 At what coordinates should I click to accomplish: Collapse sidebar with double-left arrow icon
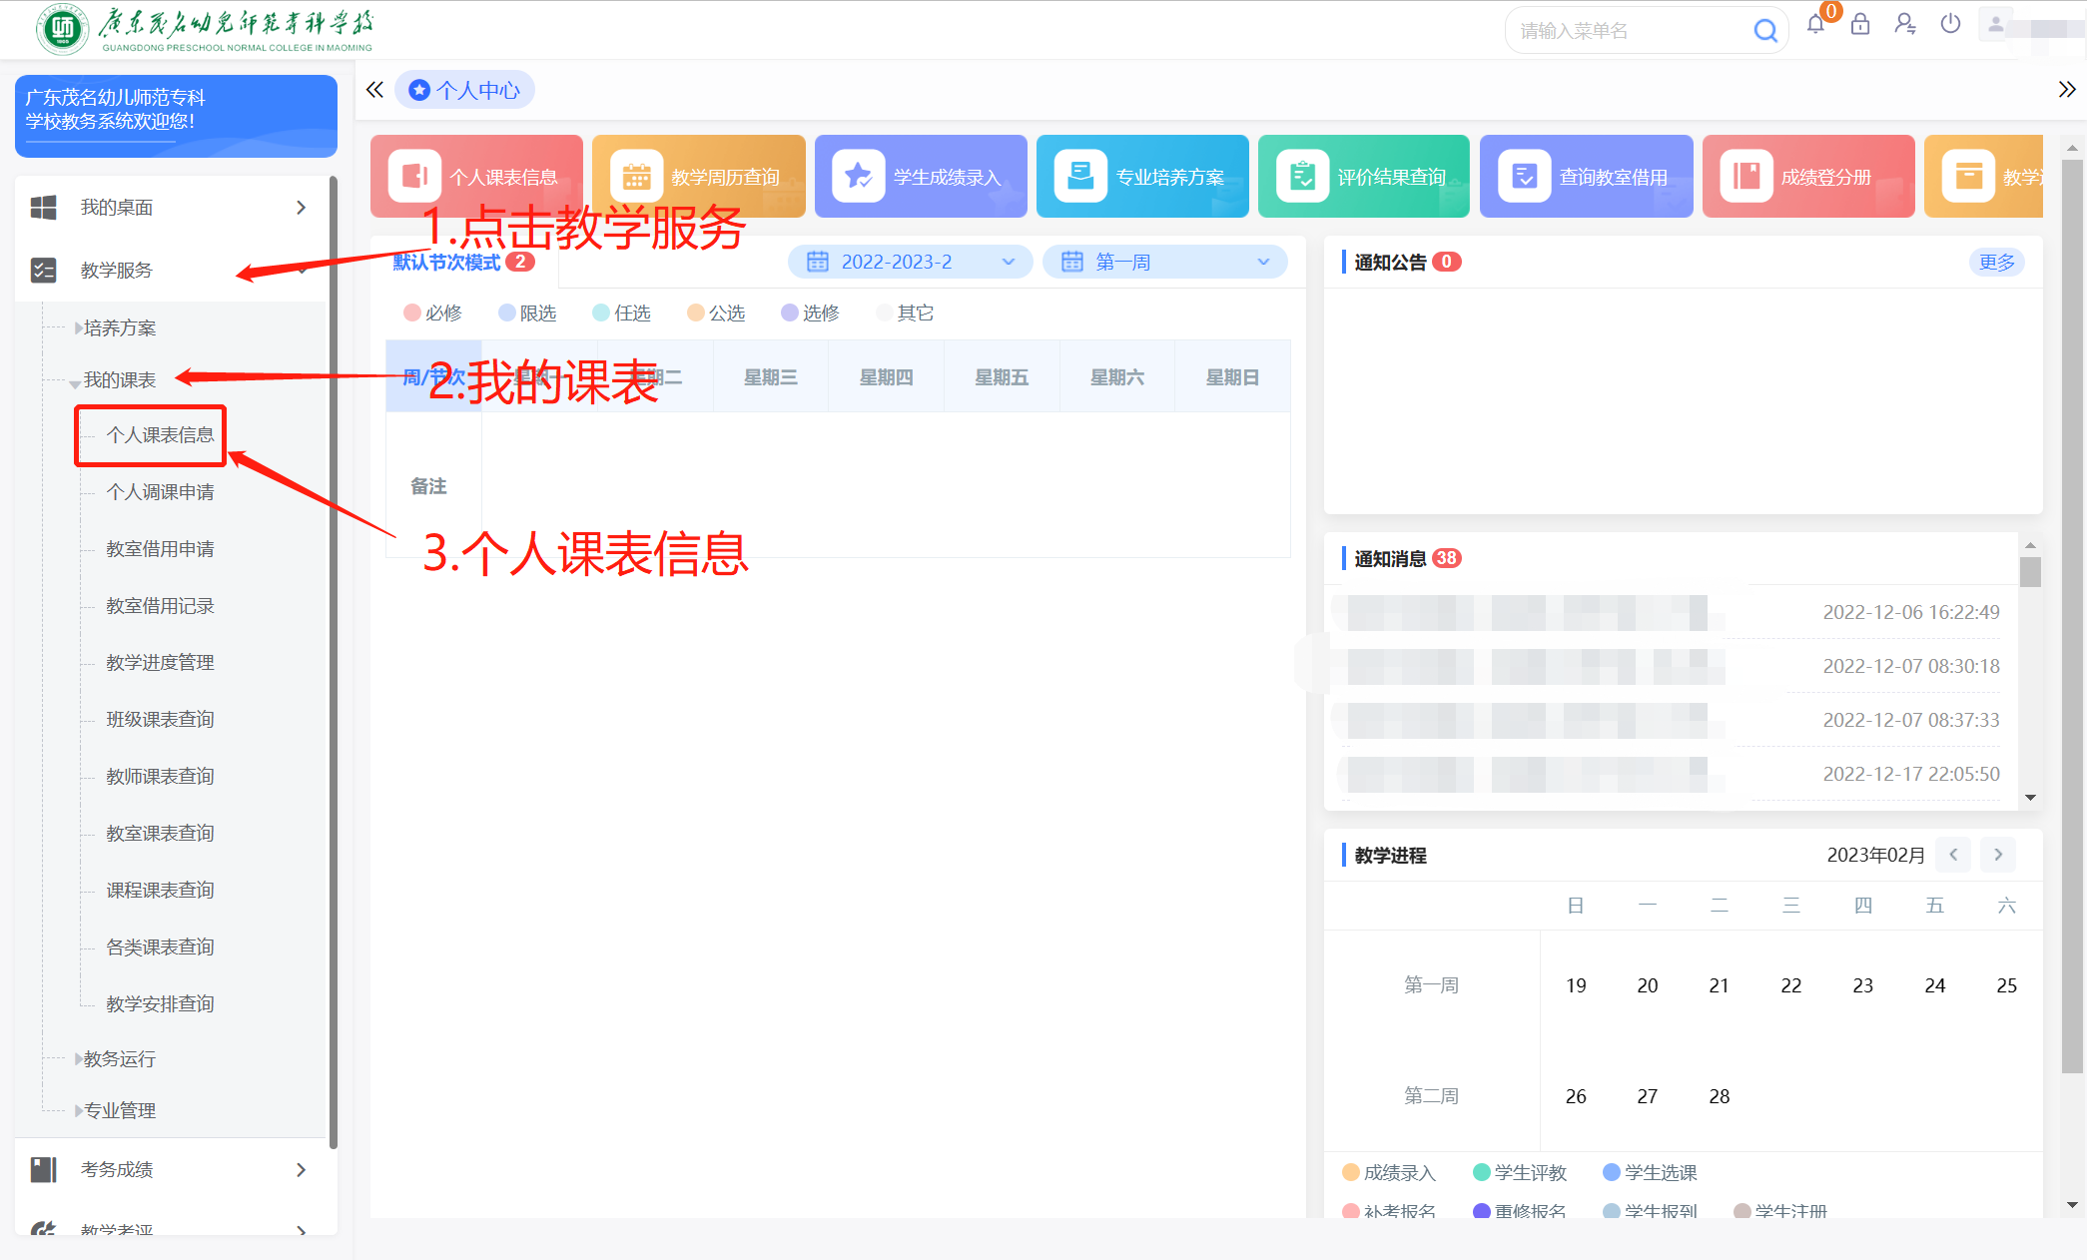374,90
